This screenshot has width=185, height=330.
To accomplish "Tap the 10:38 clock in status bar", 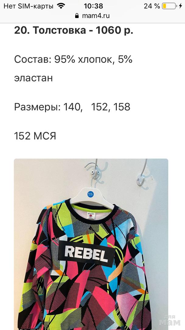I will [93, 6].
